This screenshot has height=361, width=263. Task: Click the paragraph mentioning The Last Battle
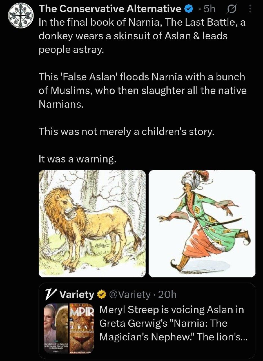click(142, 36)
